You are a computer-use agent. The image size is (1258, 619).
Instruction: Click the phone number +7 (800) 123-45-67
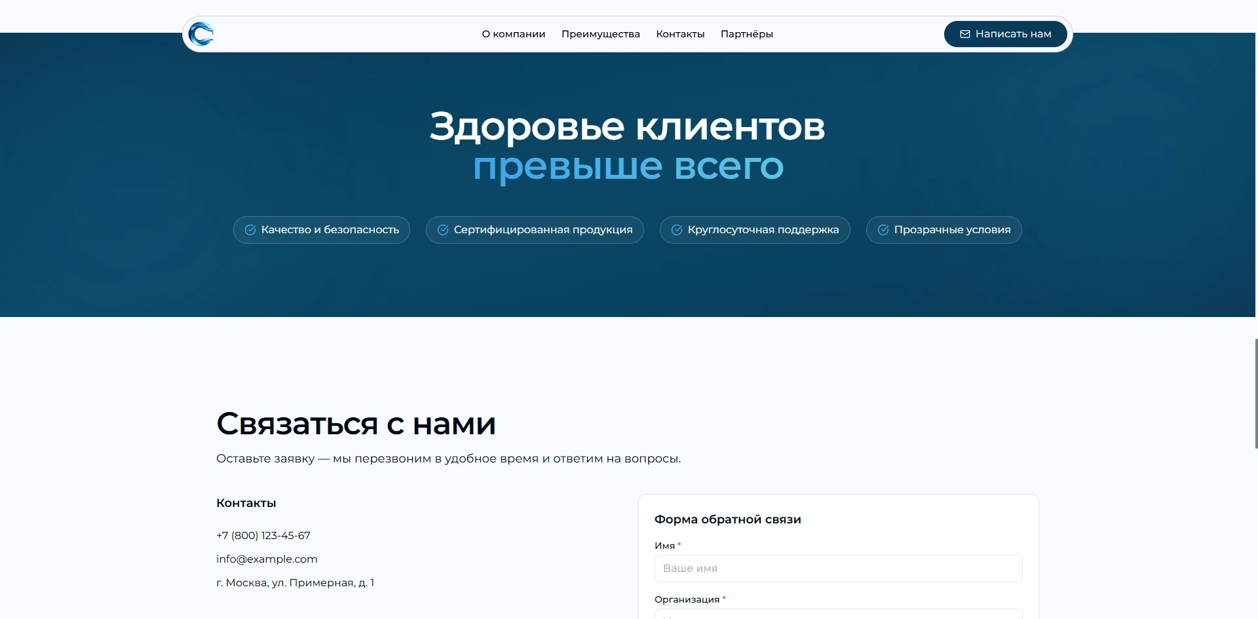[262, 535]
